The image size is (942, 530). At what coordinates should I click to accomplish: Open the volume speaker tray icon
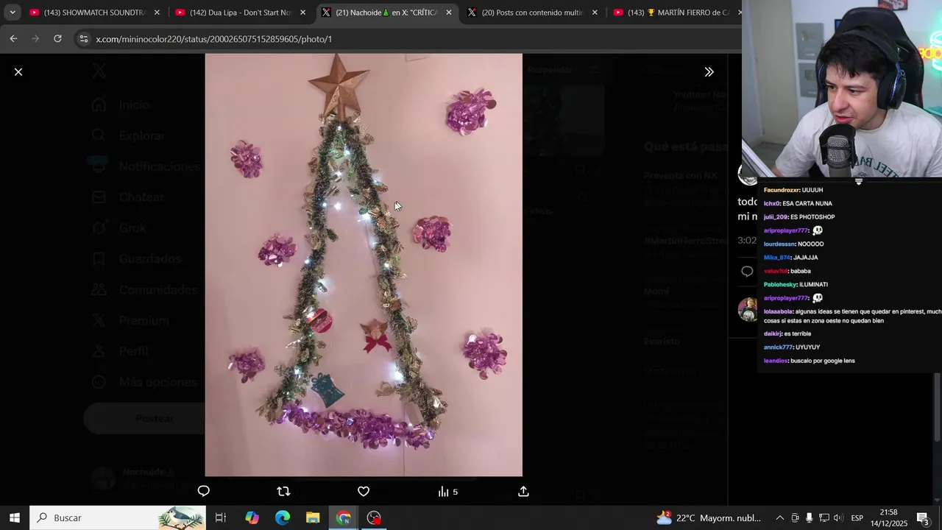click(838, 517)
